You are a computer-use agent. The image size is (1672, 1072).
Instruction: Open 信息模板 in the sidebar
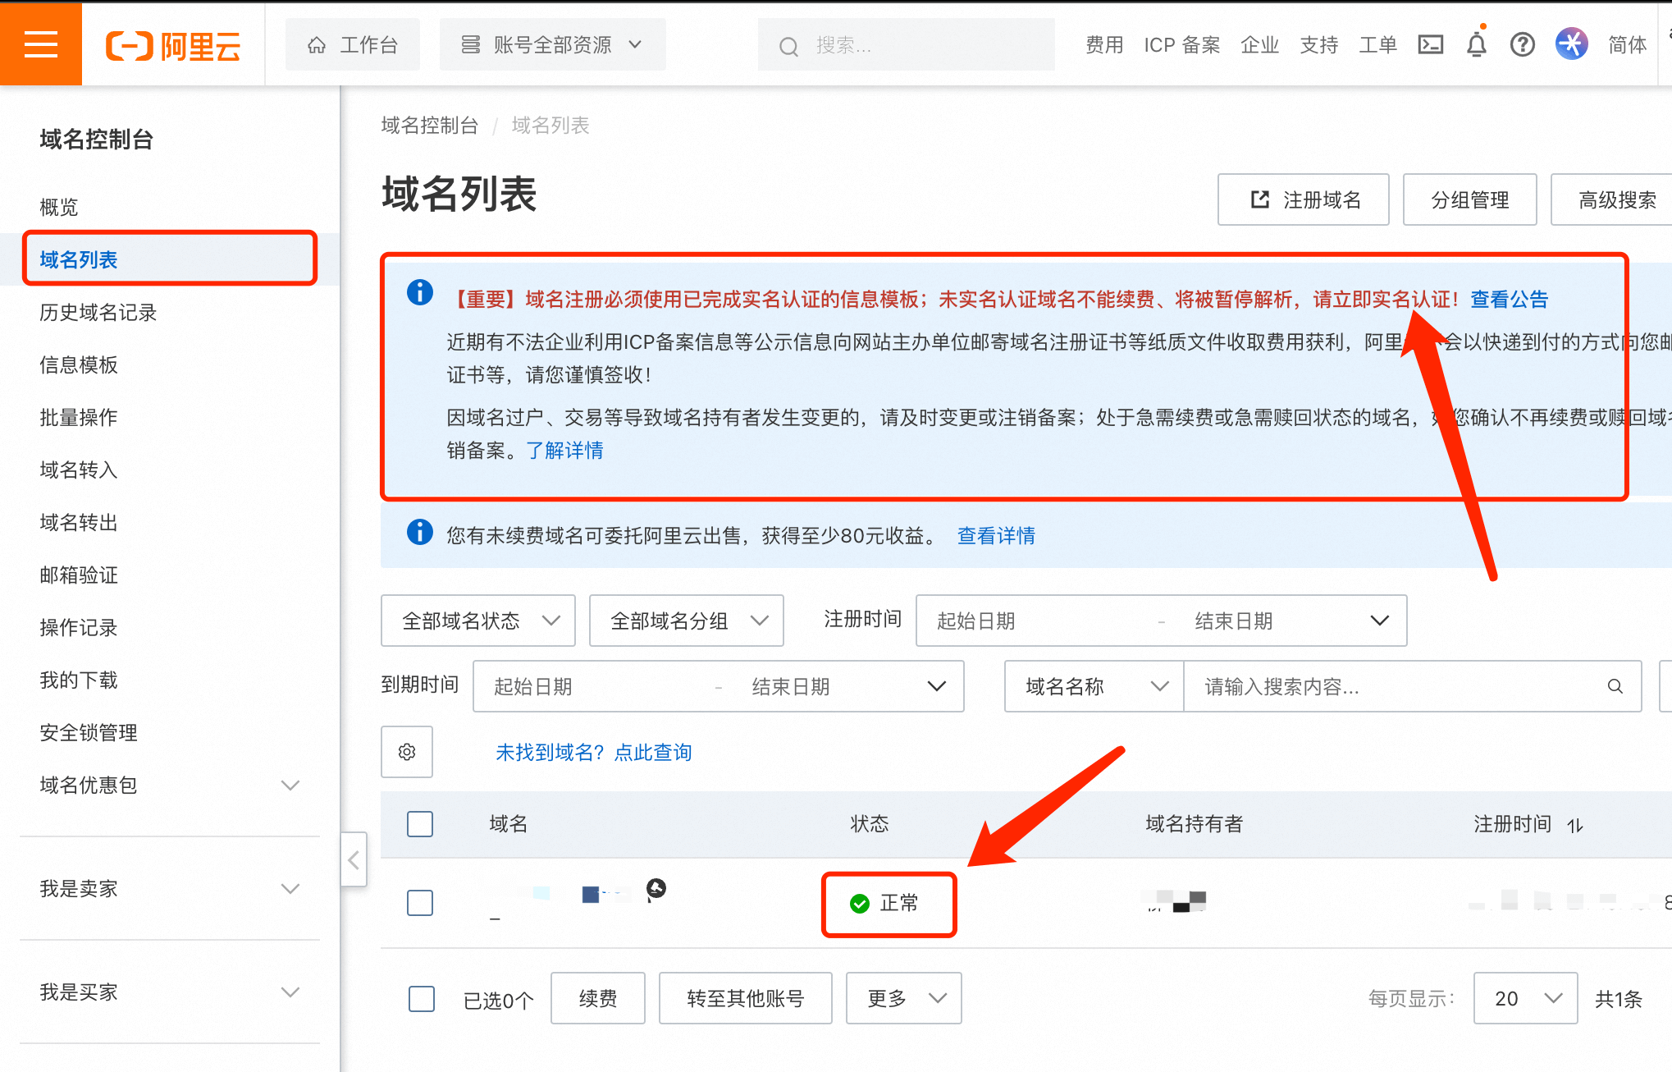79,364
